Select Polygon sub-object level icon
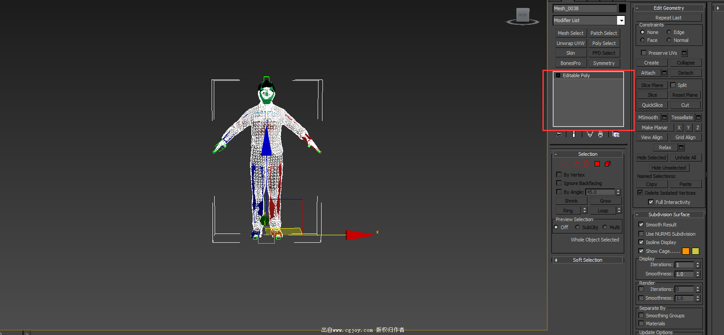The width and height of the screenshot is (724, 335). [597, 164]
